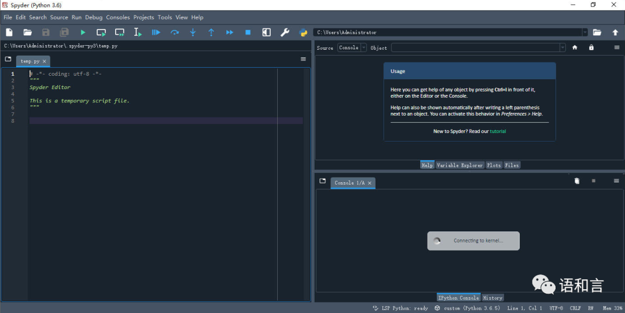Browse working directory folder icon
Image resolution: width=625 pixels, height=313 pixels.
(597, 32)
